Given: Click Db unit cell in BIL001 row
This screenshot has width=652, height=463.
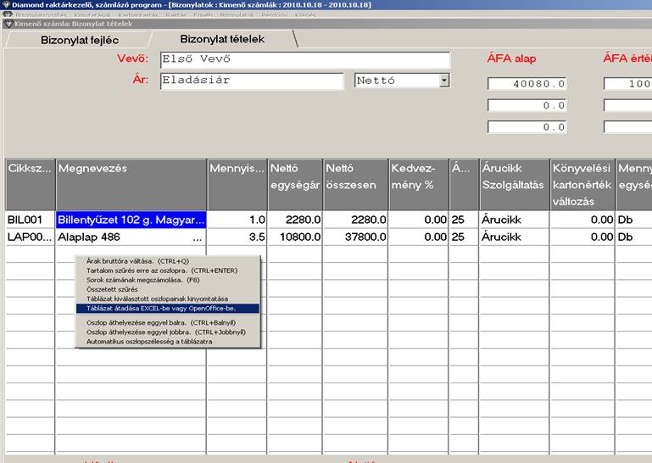Looking at the screenshot, I should click(633, 220).
